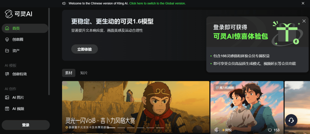This screenshot has width=310, height=134.
Task: Click the headset customer support icon
Action: tap(291, 120)
